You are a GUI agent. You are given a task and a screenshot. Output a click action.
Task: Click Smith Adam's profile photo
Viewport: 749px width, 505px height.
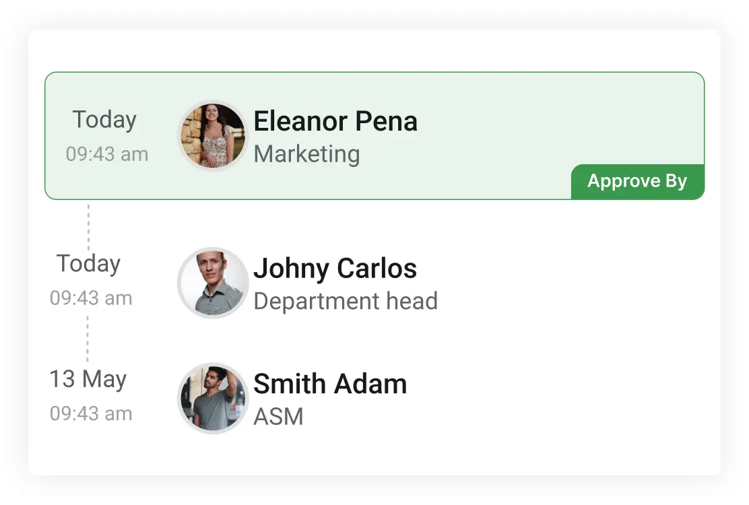pos(213,399)
